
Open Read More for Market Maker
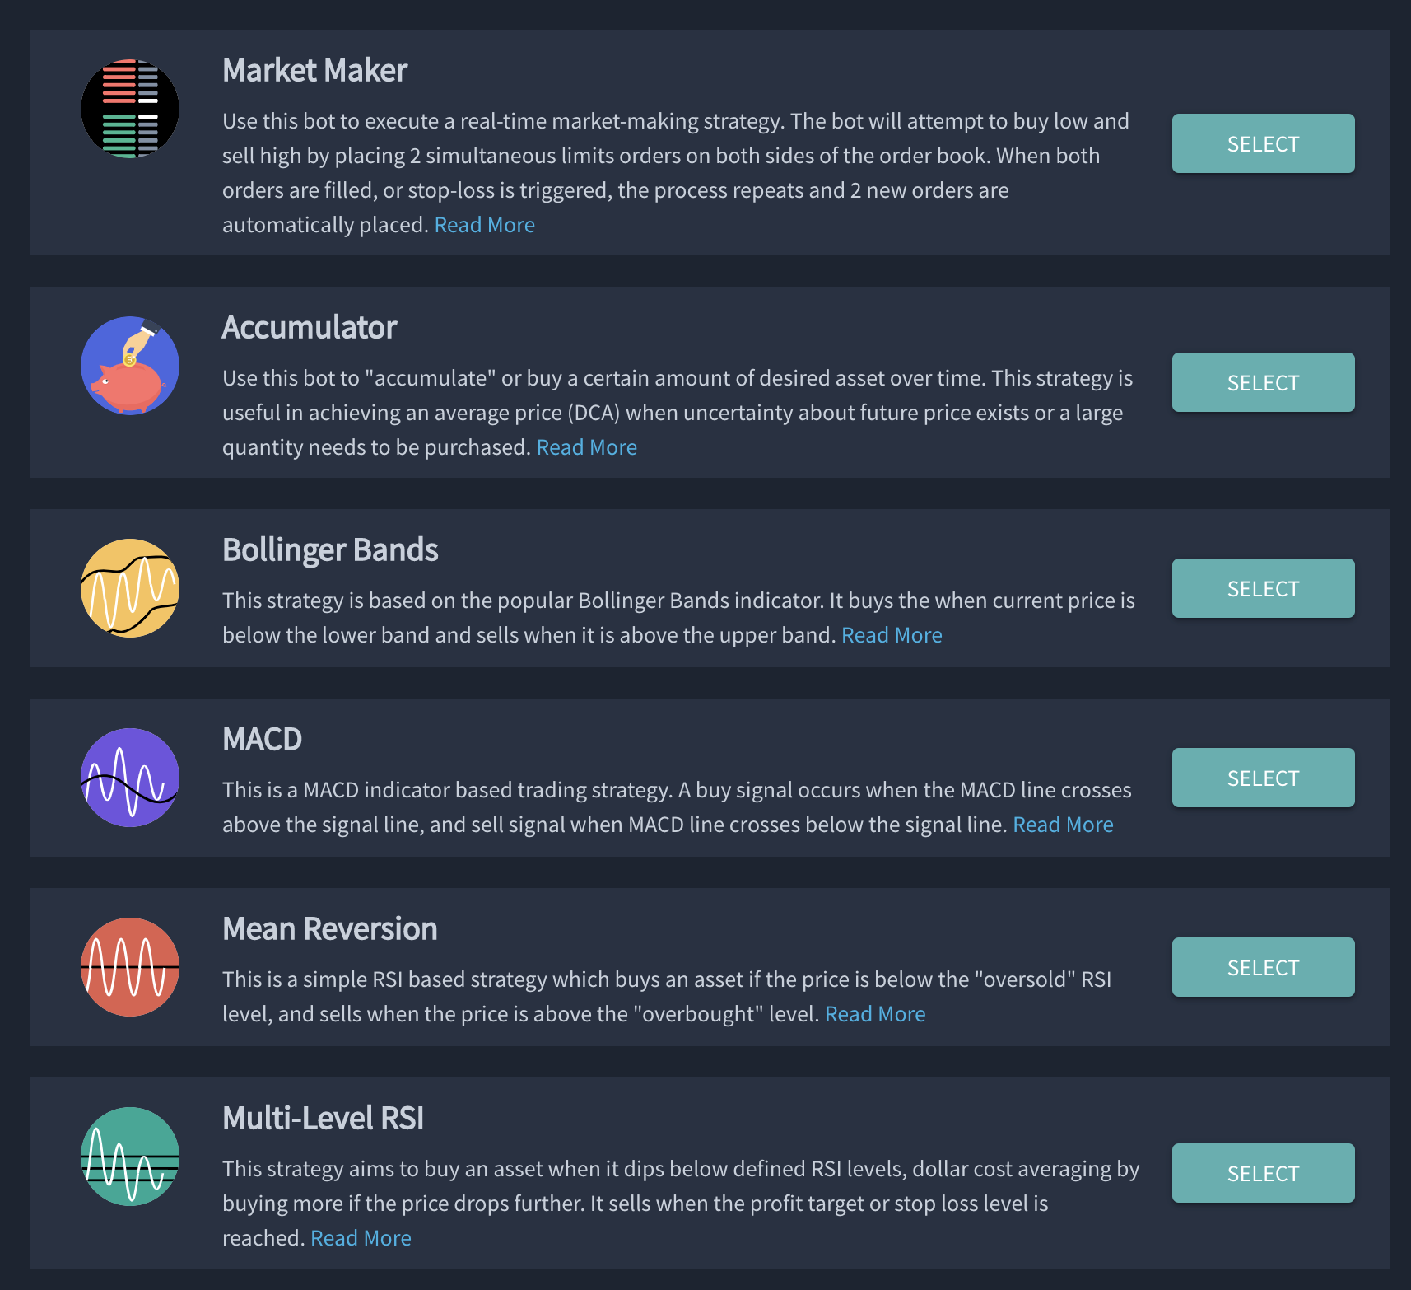[x=484, y=225]
